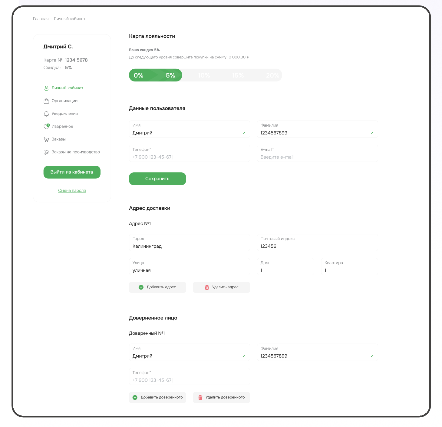This screenshot has width=442, height=427.
Task: Click the Добавить доверенного button
Action: point(157,397)
